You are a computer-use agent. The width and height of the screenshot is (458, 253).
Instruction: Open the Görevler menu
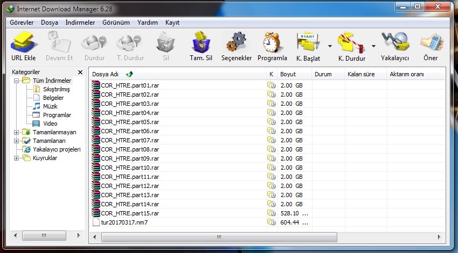click(x=22, y=23)
